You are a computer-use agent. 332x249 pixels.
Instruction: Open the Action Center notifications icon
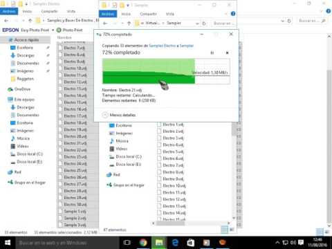(x=301, y=243)
